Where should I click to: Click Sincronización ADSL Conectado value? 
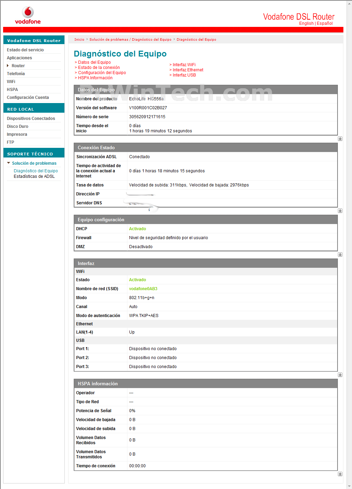point(139,157)
